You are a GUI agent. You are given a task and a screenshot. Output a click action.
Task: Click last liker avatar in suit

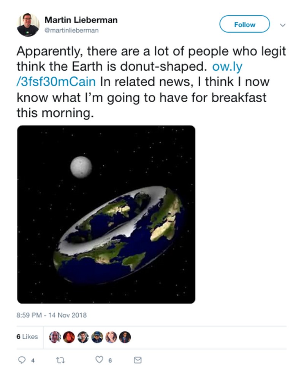point(125,337)
